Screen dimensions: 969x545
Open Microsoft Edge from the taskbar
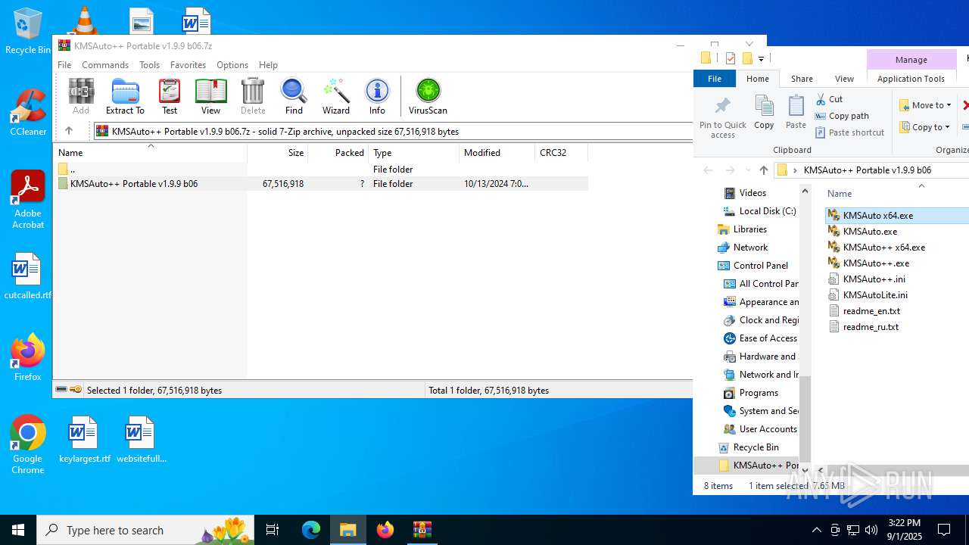click(311, 530)
